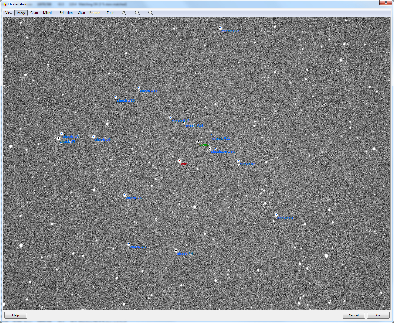
Task: Click the check #2 star marker
Action: [238, 161]
